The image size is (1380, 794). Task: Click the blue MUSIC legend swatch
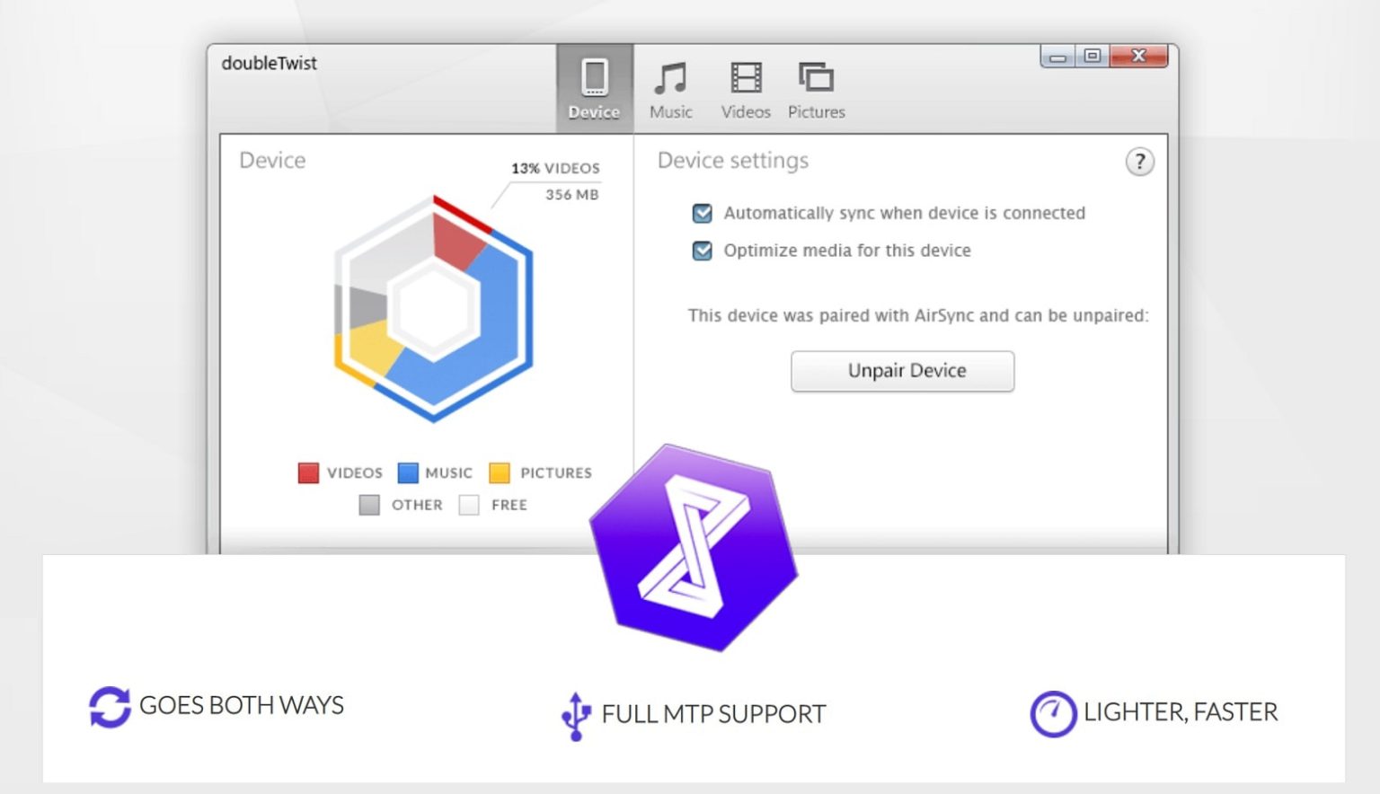point(409,472)
